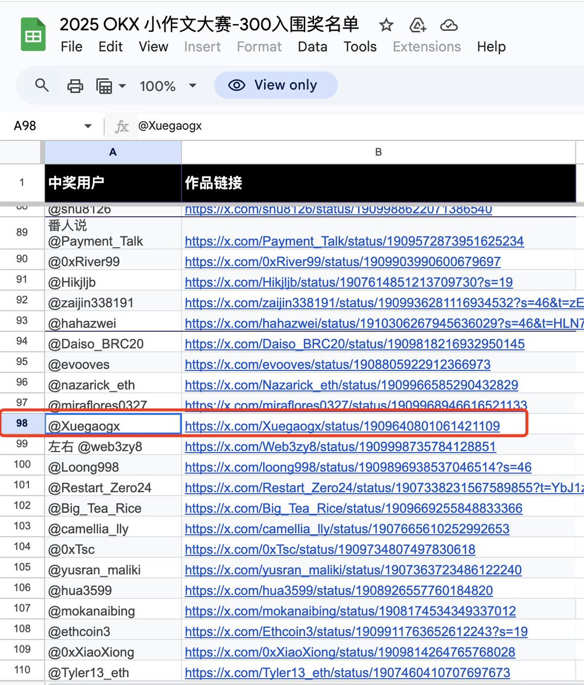Screen dimensions: 584x685
Task: Open the 0xXiaoXiong status link
Action: click(x=350, y=652)
